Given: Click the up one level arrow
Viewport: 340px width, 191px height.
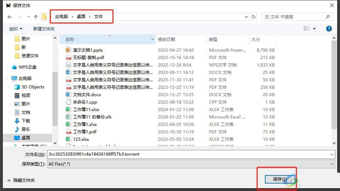Looking at the screenshot, I should tap(35, 17).
